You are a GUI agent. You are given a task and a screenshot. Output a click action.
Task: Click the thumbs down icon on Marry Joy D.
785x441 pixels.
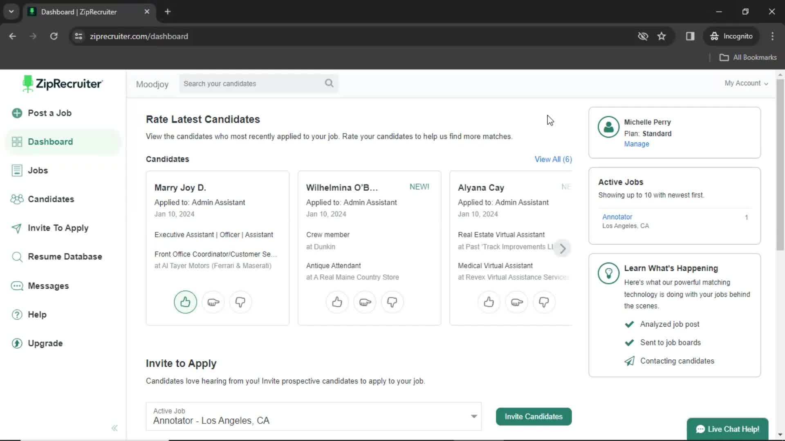[x=240, y=302]
